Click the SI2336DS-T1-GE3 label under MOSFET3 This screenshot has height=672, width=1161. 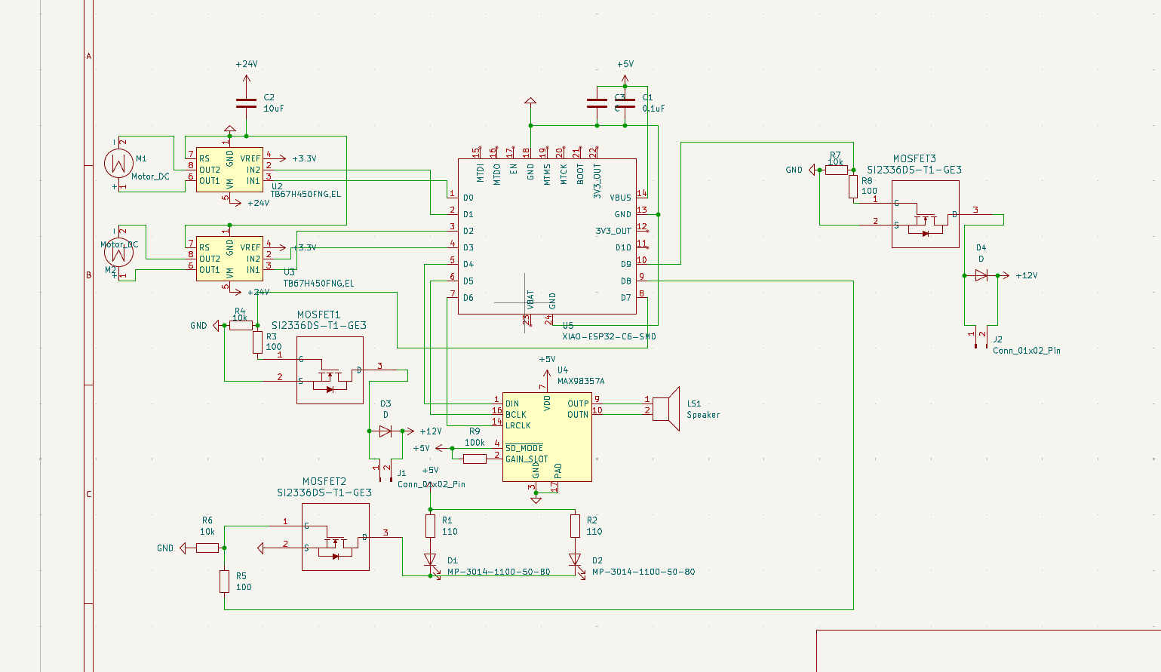pyautogui.click(x=914, y=170)
